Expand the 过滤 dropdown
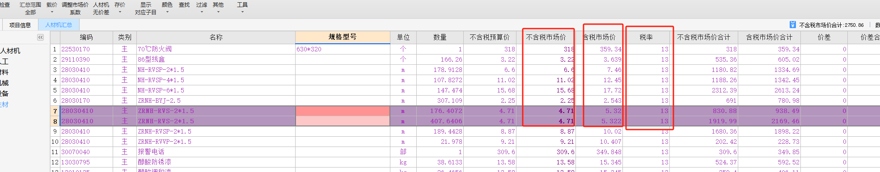 coord(202,8)
